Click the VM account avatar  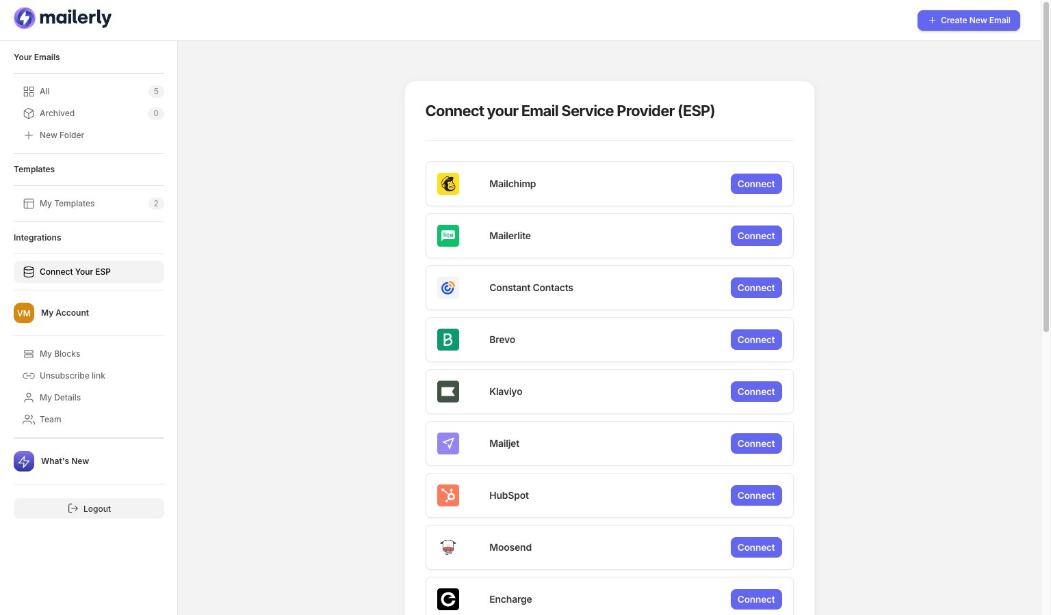(24, 313)
